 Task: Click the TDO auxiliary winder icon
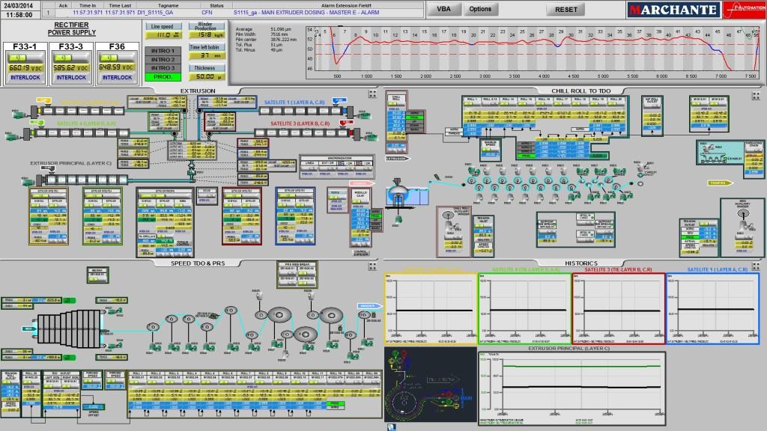point(742,218)
